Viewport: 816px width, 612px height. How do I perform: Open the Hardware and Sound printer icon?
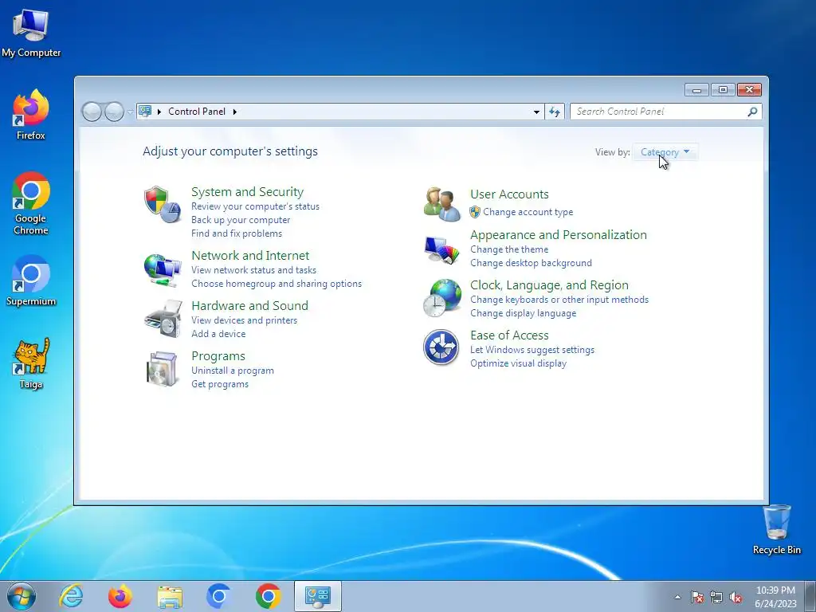tap(163, 319)
